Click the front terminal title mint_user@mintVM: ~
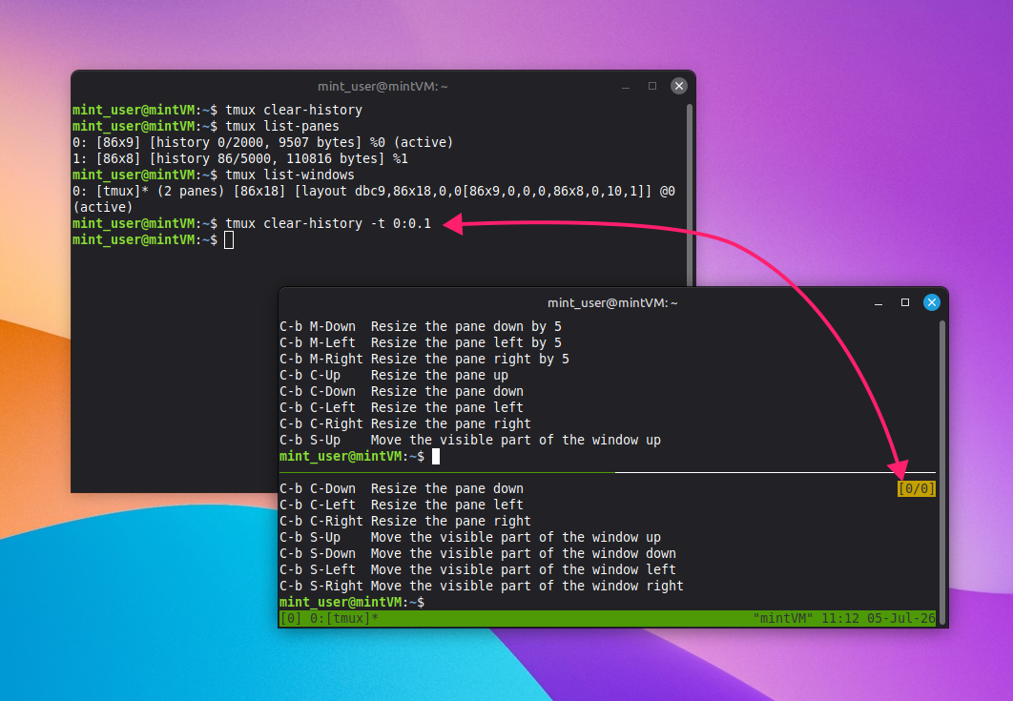The width and height of the screenshot is (1013, 701). click(x=612, y=303)
